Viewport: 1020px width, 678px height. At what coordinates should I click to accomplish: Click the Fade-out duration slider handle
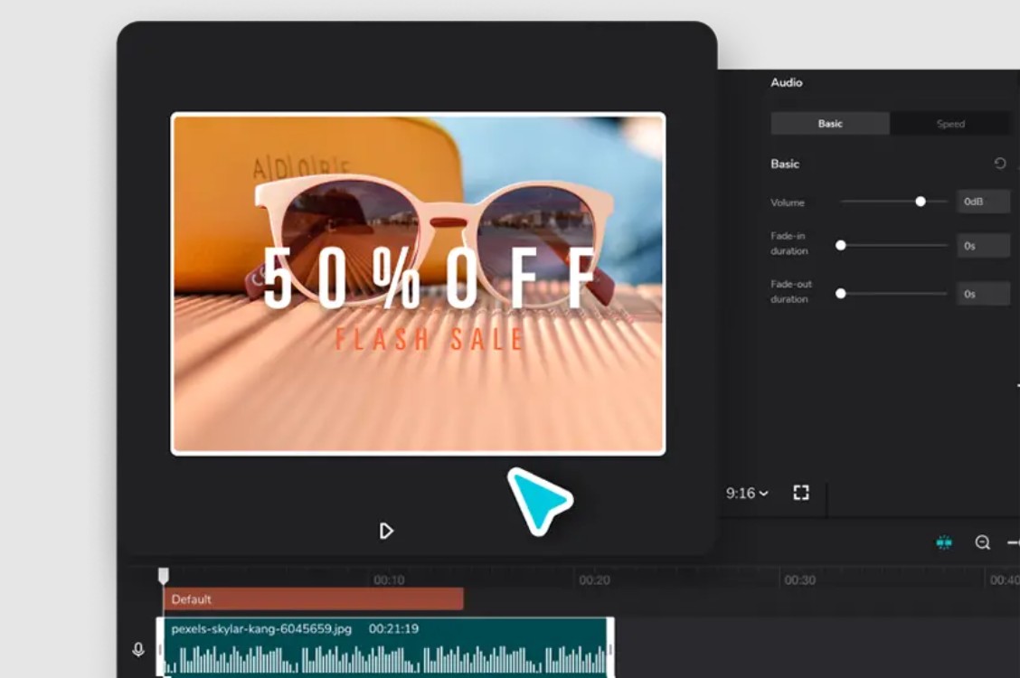pyautogui.click(x=841, y=293)
